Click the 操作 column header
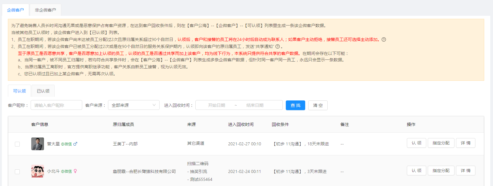 pos(411,124)
